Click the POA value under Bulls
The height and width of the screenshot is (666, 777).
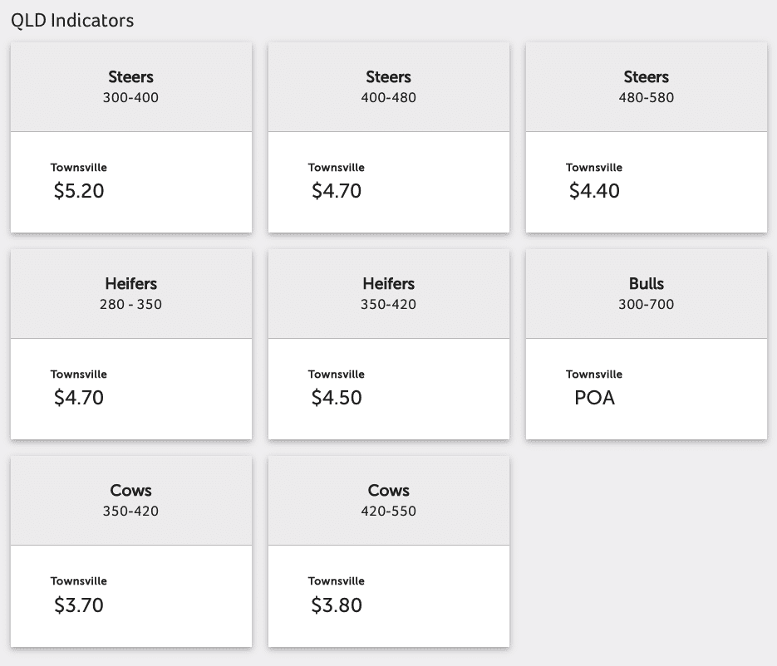pyautogui.click(x=595, y=398)
